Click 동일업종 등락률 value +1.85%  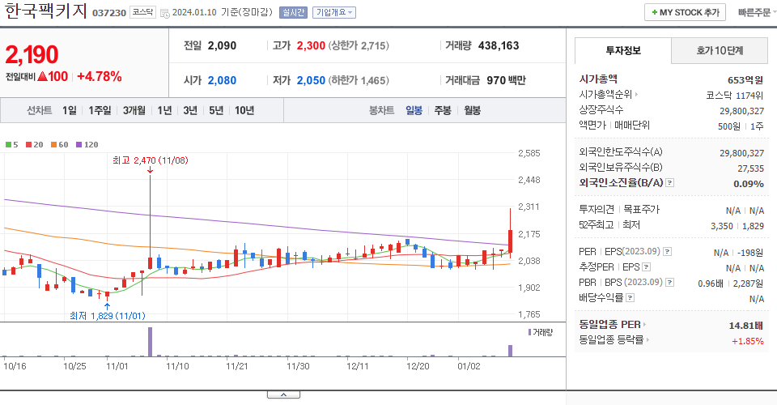pyautogui.click(x=747, y=341)
